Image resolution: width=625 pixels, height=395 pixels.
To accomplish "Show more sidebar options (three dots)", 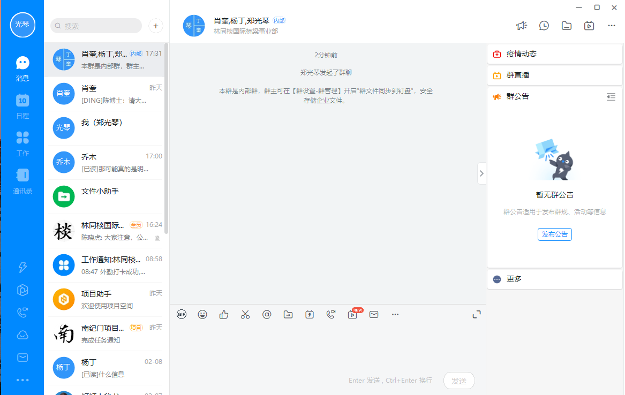I will click(22, 380).
